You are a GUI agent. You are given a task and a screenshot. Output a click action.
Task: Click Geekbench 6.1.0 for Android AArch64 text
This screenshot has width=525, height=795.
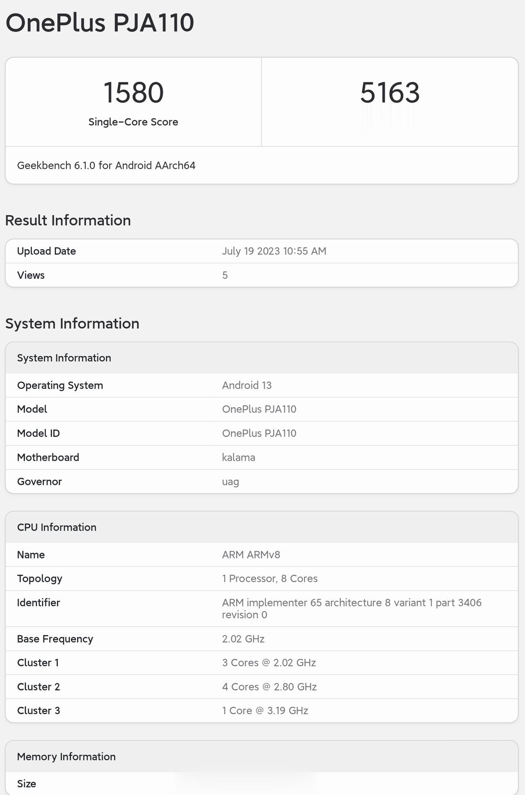[106, 165]
